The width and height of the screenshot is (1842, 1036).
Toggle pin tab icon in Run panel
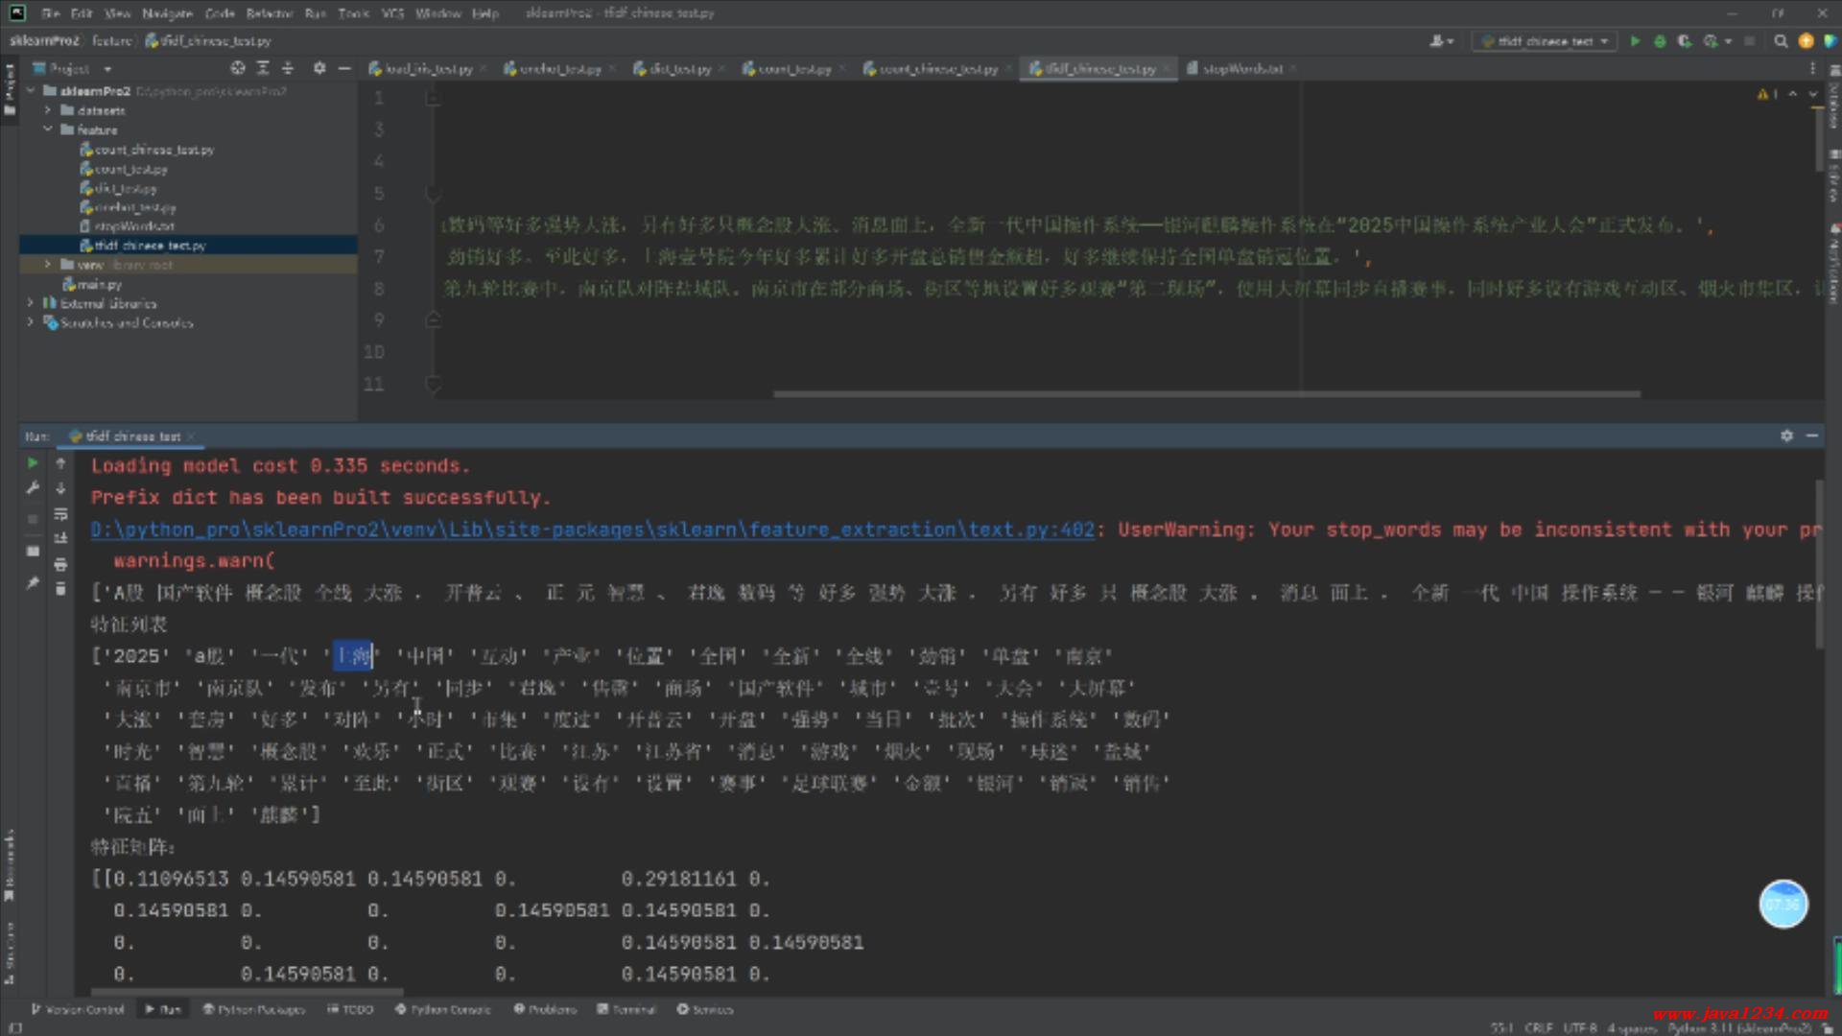tap(33, 583)
